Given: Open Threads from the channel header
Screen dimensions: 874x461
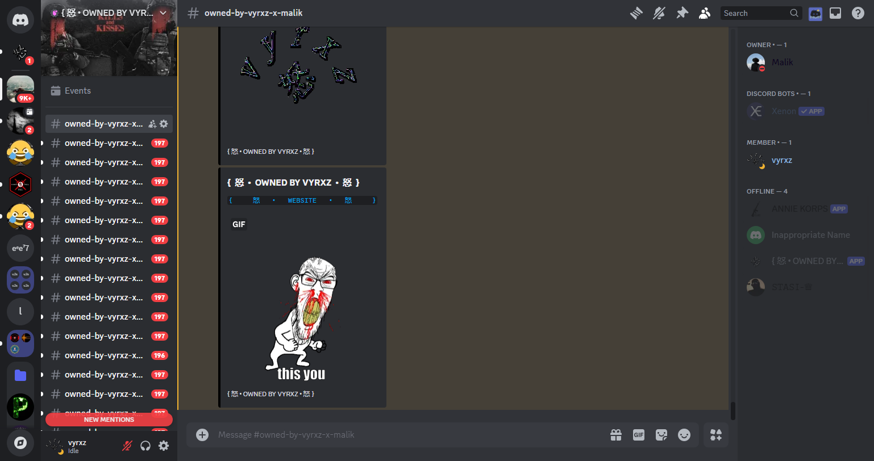Looking at the screenshot, I should pyautogui.click(x=636, y=13).
